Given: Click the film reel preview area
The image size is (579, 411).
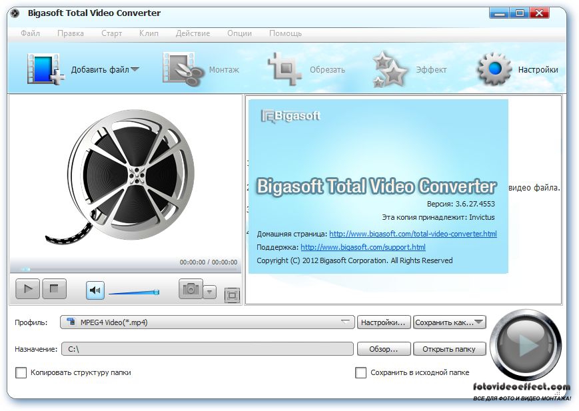Looking at the screenshot, I should [x=124, y=176].
